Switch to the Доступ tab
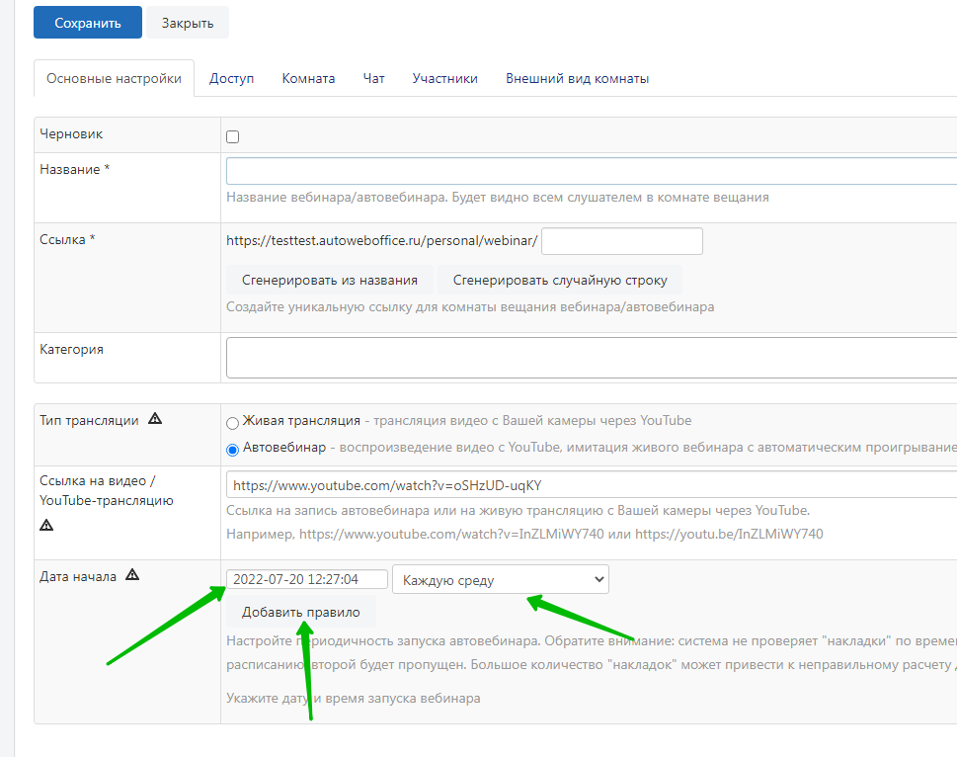The image size is (957, 757). pyautogui.click(x=231, y=79)
